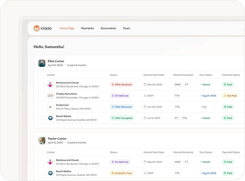Click address 852 Fir Place, Boston, MA 02101
This screenshot has height=181, width=245.
(73, 109)
